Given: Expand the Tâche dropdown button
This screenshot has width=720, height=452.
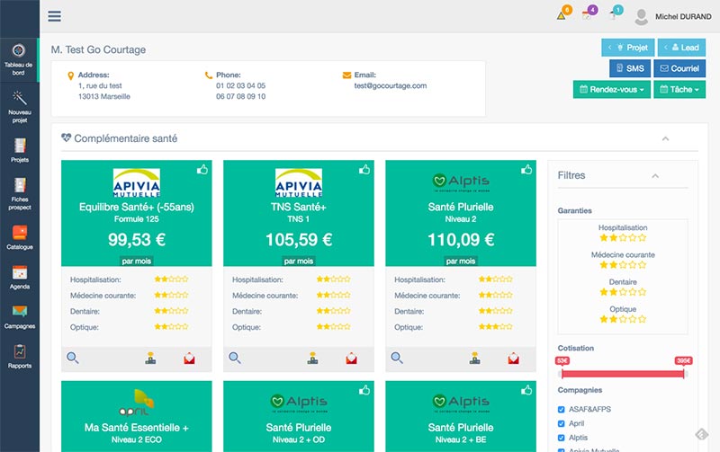Looking at the screenshot, I should click(679, 90).
